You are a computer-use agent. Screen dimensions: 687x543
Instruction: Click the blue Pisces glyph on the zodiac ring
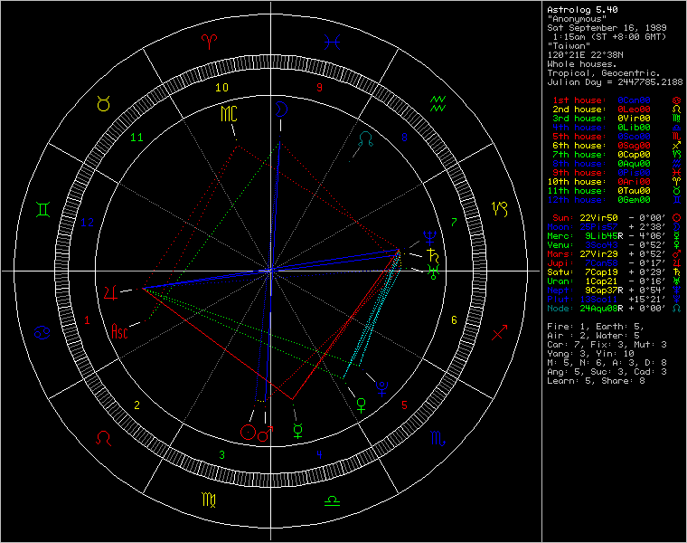332,43
